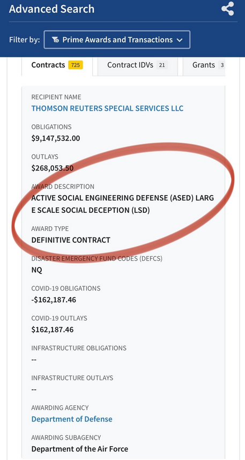Screen dimensions: 245x460
Task: Click the outlays amount $268,053.50
Action: tap(53, 168)
